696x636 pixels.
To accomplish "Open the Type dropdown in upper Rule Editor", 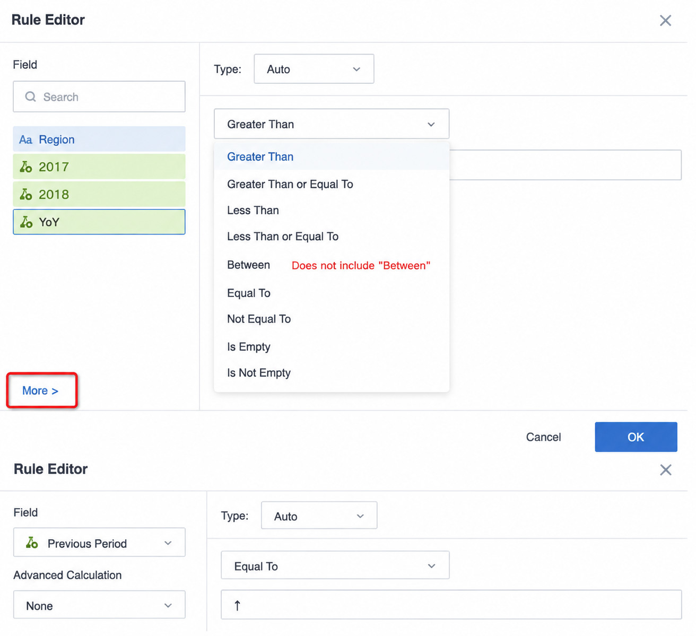I will click(x=314, y=69).
